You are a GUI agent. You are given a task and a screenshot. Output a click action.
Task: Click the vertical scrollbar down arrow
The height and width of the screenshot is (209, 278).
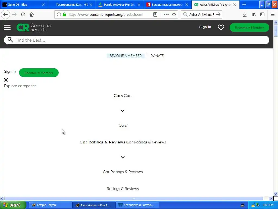click(276, 194)
